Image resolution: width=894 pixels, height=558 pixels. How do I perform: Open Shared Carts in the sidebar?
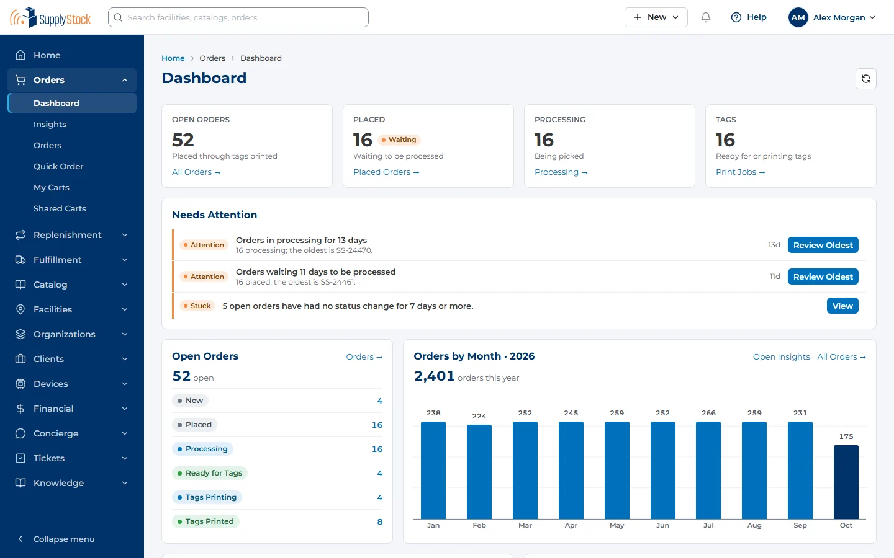(x=72, y=209)
